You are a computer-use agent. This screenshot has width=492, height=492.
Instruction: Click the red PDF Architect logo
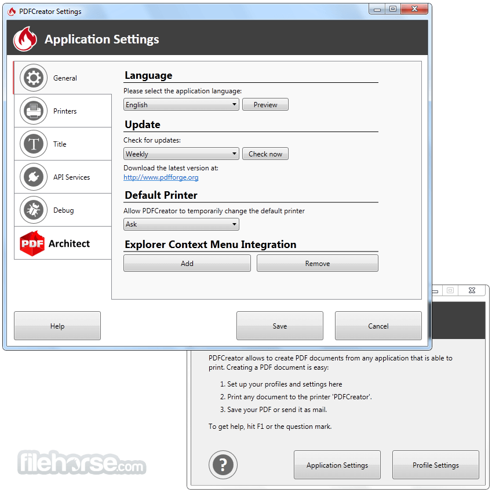pyautogui.click(x=32, y=243)
